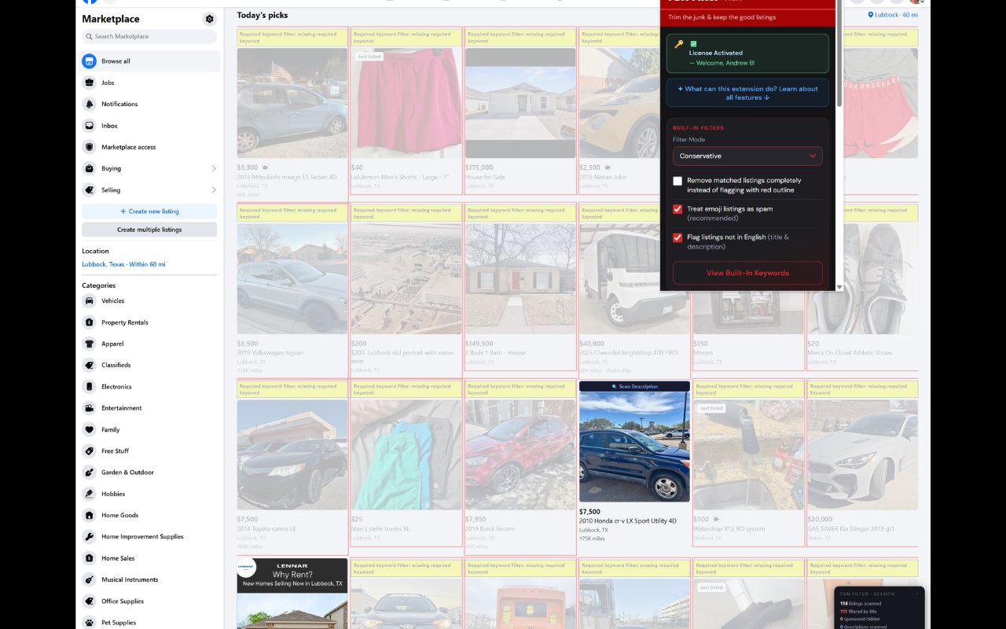Viewport: 1006px width, 629px height.
Task: Uncheck Flag listings not in English
Action: (677, 237)
